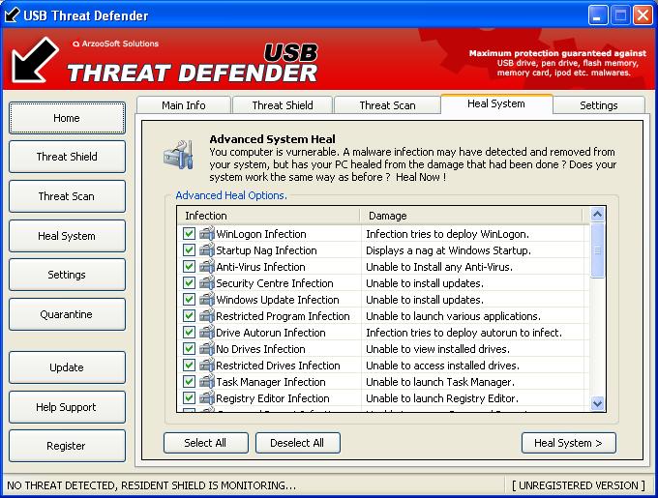
Task: Click the Home sidebar button
Action: click(x=67, y=118)
